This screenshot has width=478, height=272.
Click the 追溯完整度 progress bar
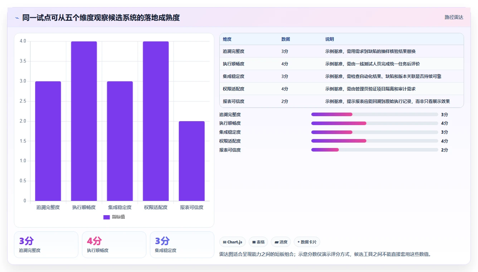pos(375,114)
